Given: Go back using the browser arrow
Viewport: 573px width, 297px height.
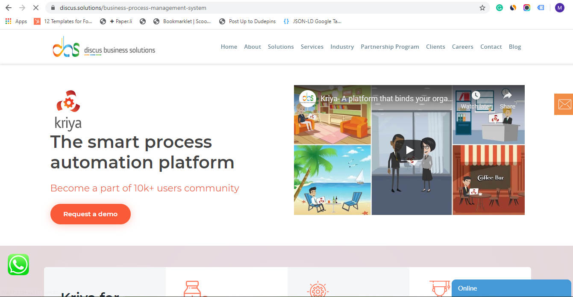Looking at the screenshot, I should click(x=9, y=8).
